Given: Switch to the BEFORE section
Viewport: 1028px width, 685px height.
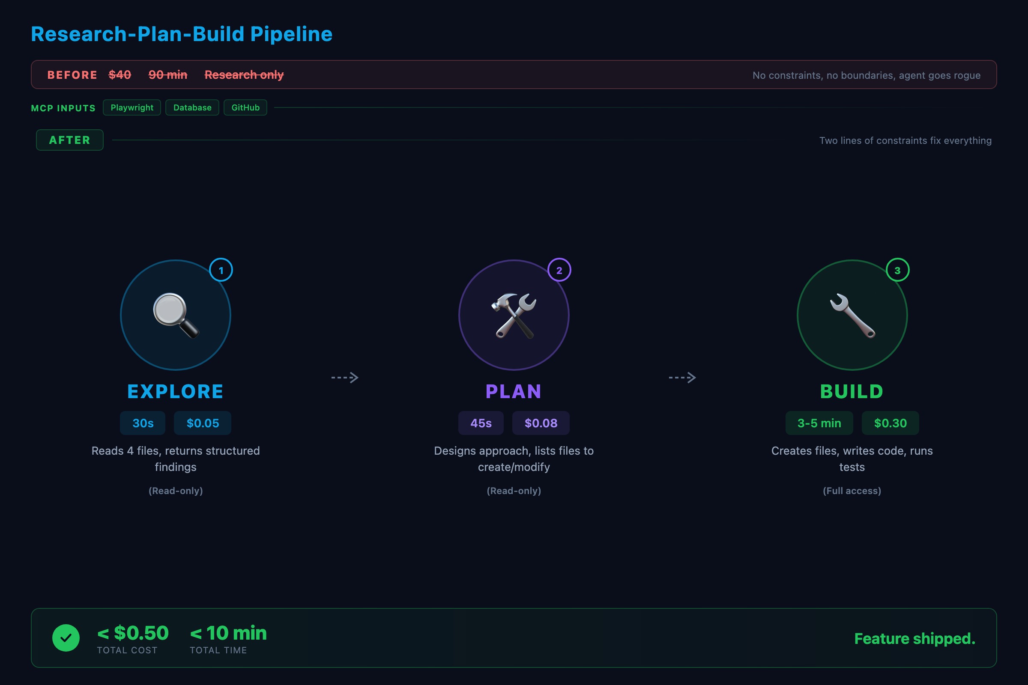Looking at the screenshot, I should (x=72, y=74).
